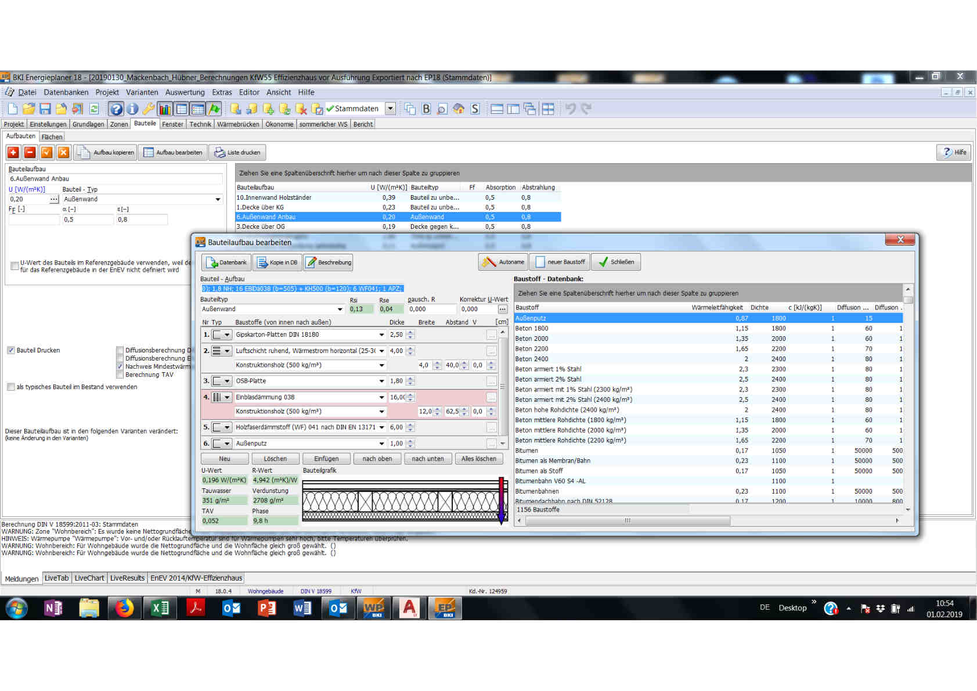Screen dimensions: 977x691
Task: Click the S icon in the toolbar
Action: (475, 109)
